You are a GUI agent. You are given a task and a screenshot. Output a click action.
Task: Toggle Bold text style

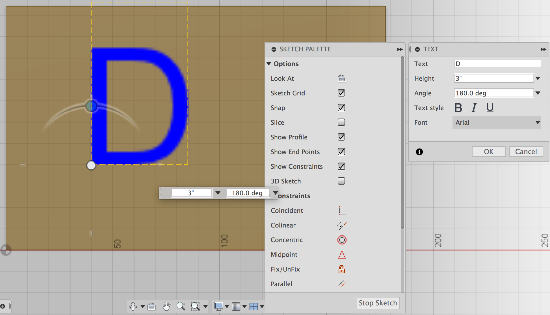point(458,108)
